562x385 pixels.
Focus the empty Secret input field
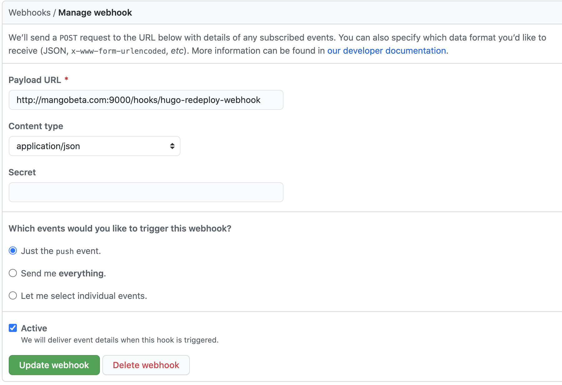[145, 192]
